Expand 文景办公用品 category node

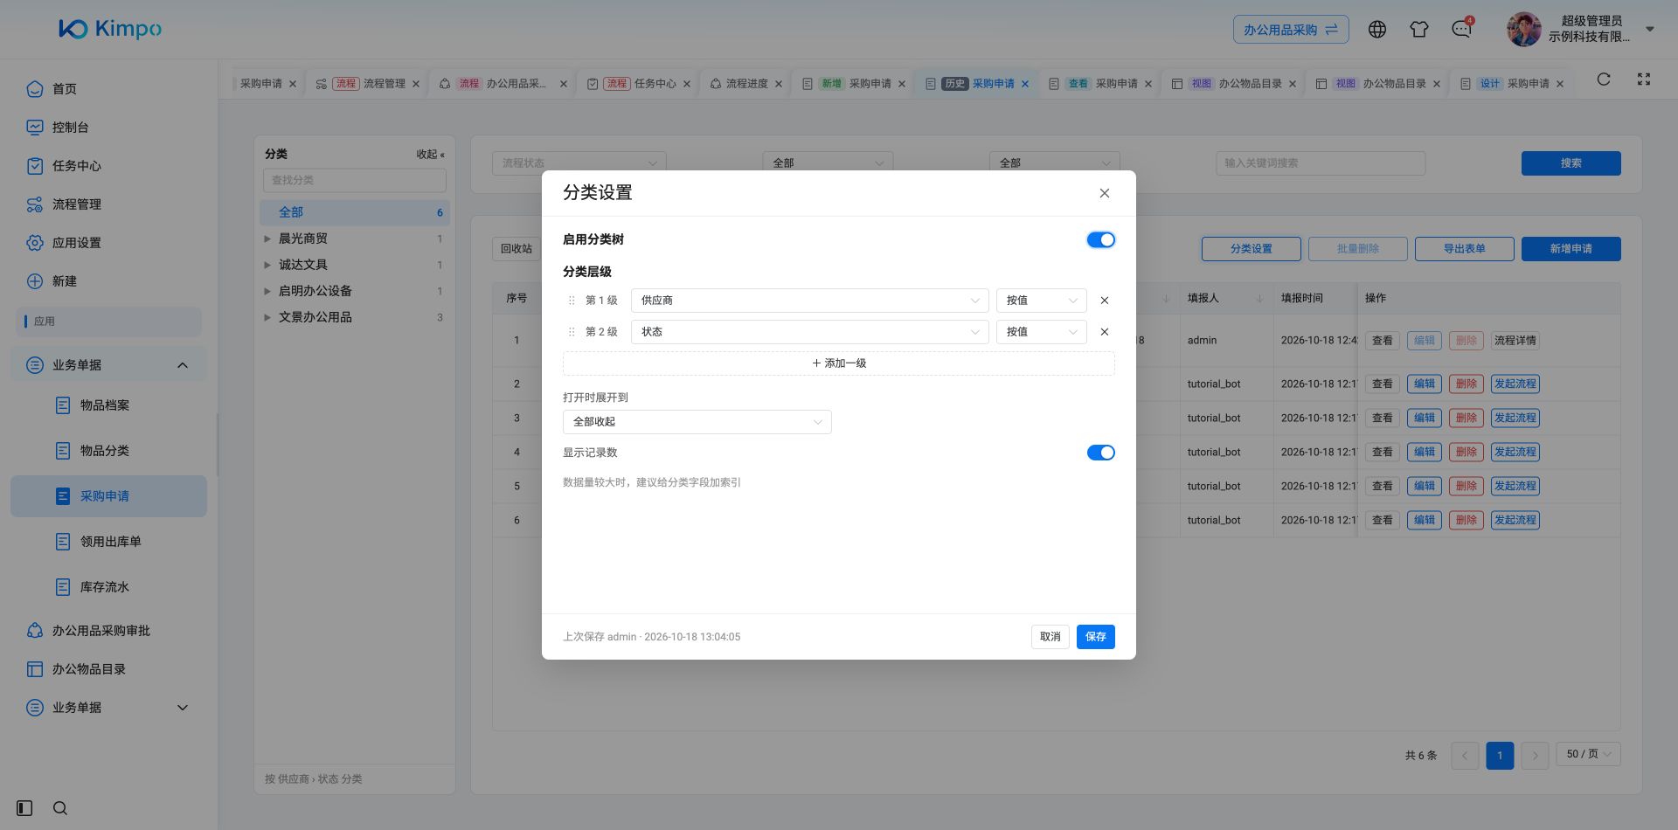click(x=267, y=317)
